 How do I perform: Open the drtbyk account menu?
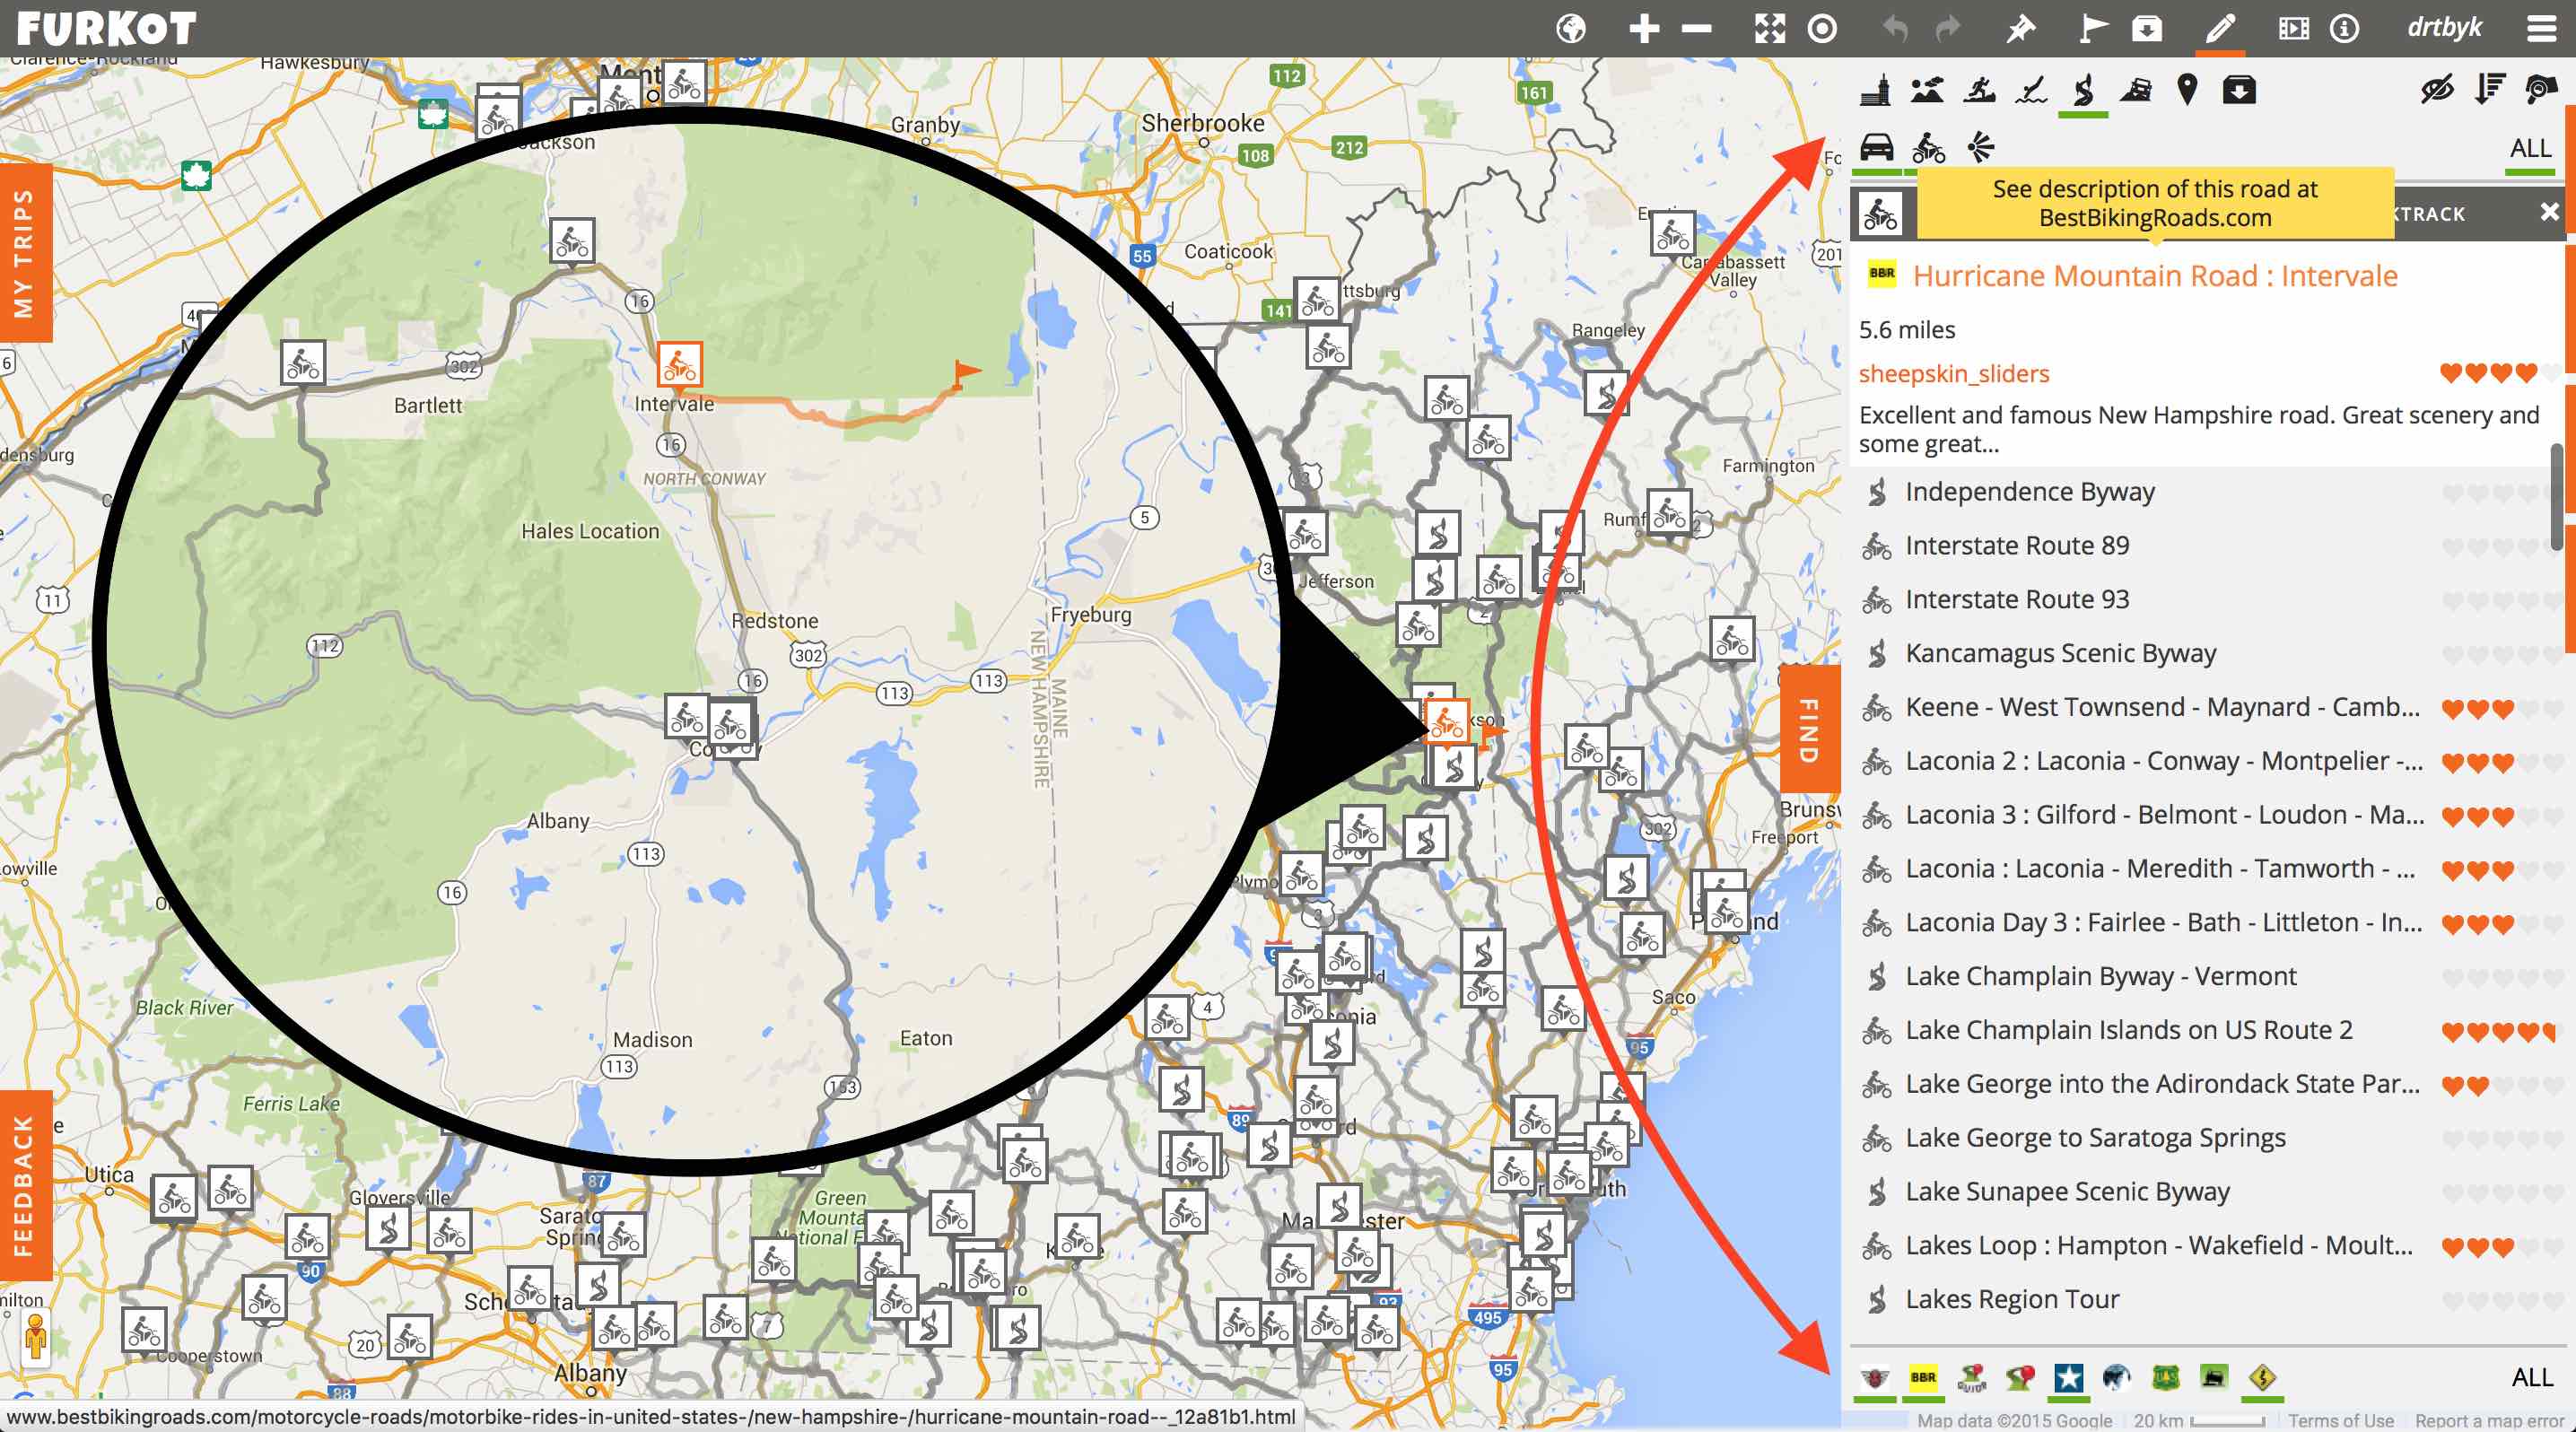point(2444,27)
